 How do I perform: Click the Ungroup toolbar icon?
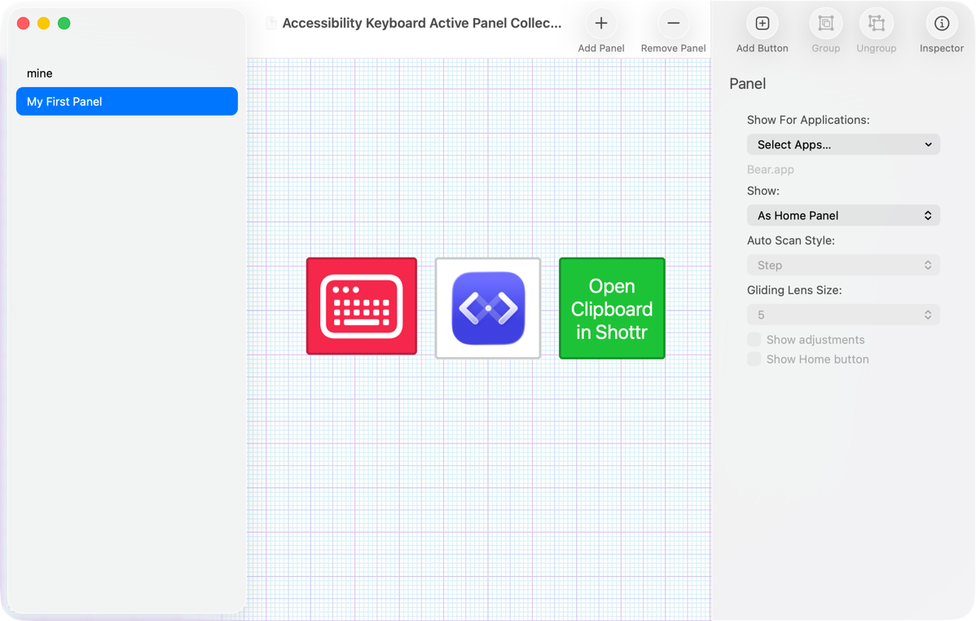(876, 24)
